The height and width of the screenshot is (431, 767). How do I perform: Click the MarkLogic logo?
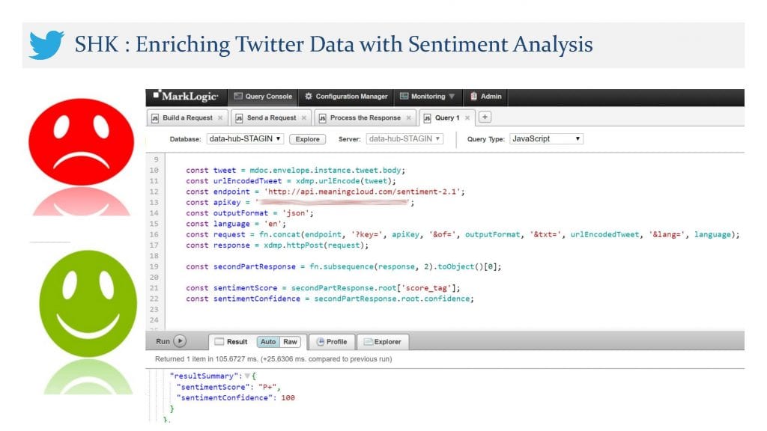pyautogui.click(x=186, y=97)
